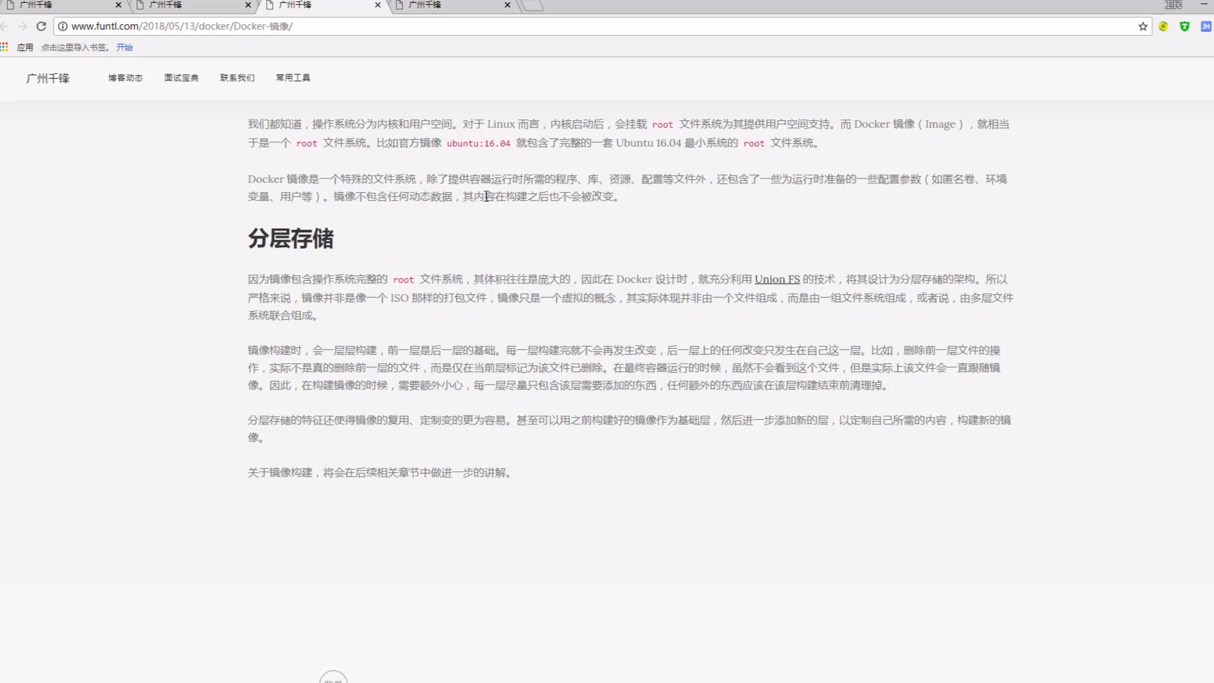The height and width of the screenshot is (683, 1214).
Task: View site information icon in address bar
Action: 62,26
